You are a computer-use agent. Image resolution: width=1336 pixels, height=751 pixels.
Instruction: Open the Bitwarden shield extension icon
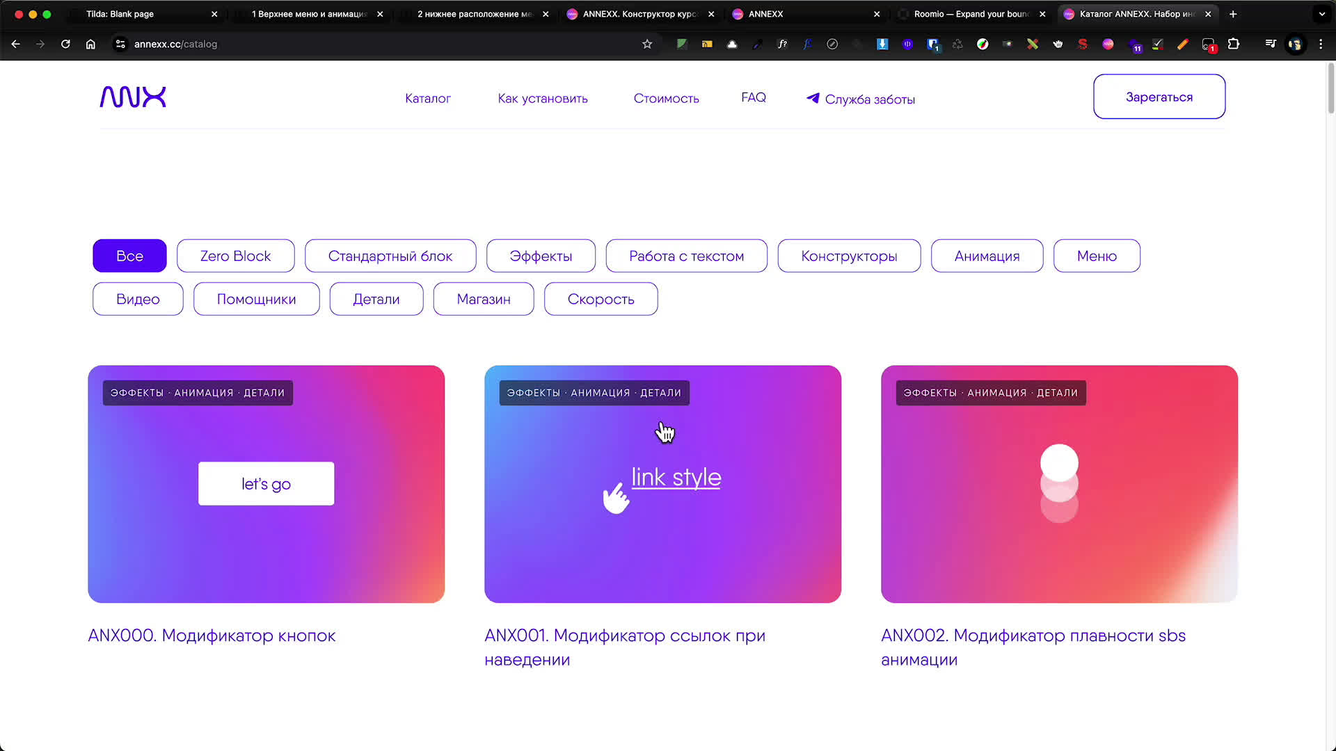932,45
